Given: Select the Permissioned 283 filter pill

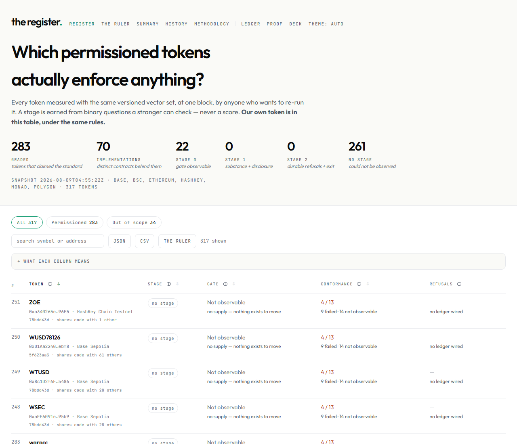Looking at the screenshot, I should [x=75, y=222].
